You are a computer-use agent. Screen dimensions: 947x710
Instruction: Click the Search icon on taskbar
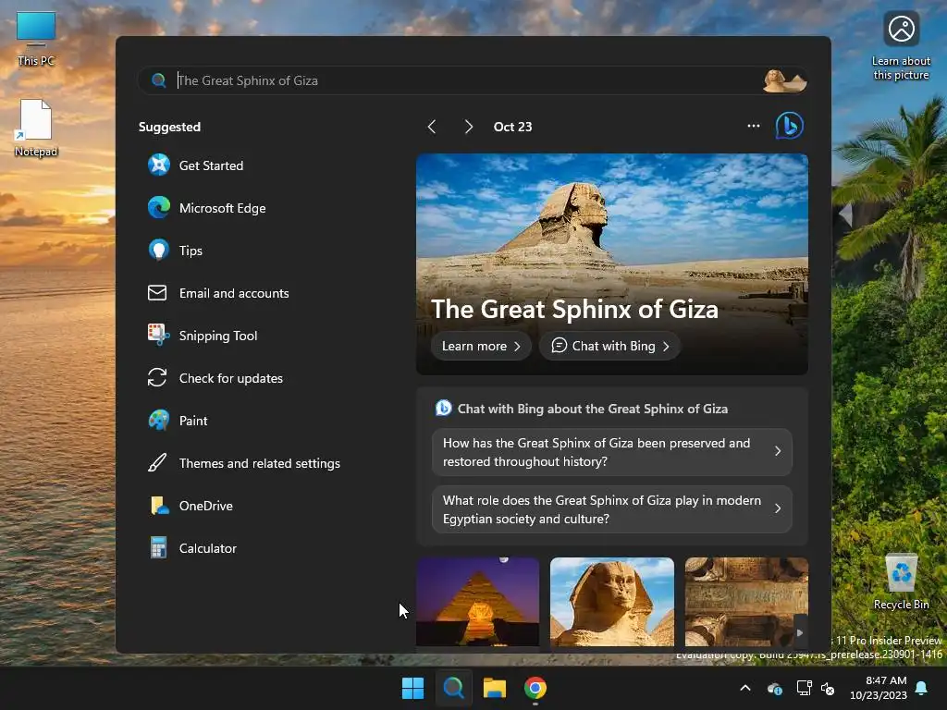coord(453,688)
